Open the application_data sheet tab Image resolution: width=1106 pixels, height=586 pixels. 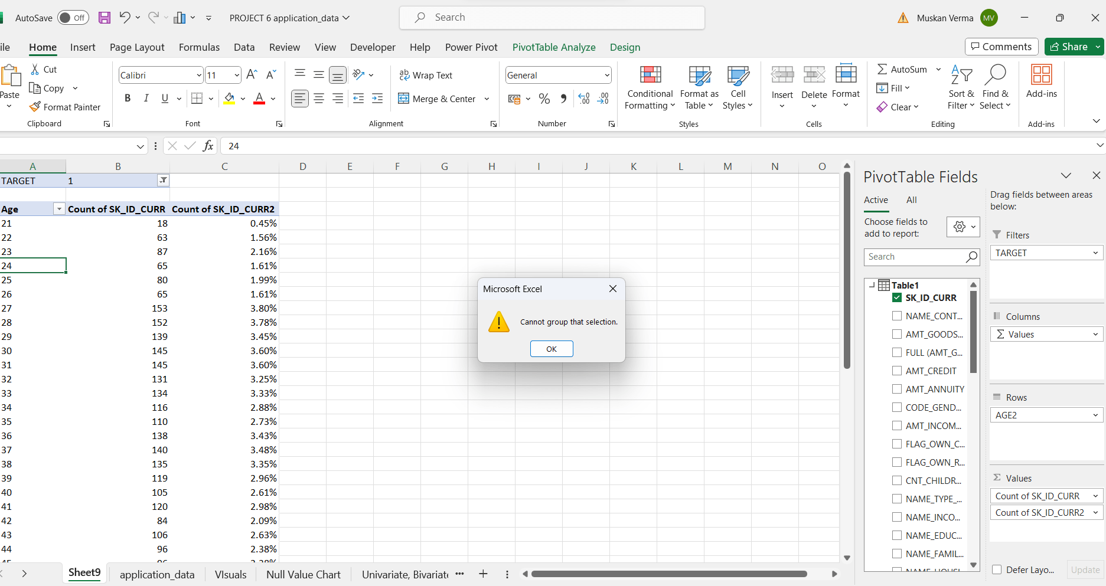click(157, 574)
